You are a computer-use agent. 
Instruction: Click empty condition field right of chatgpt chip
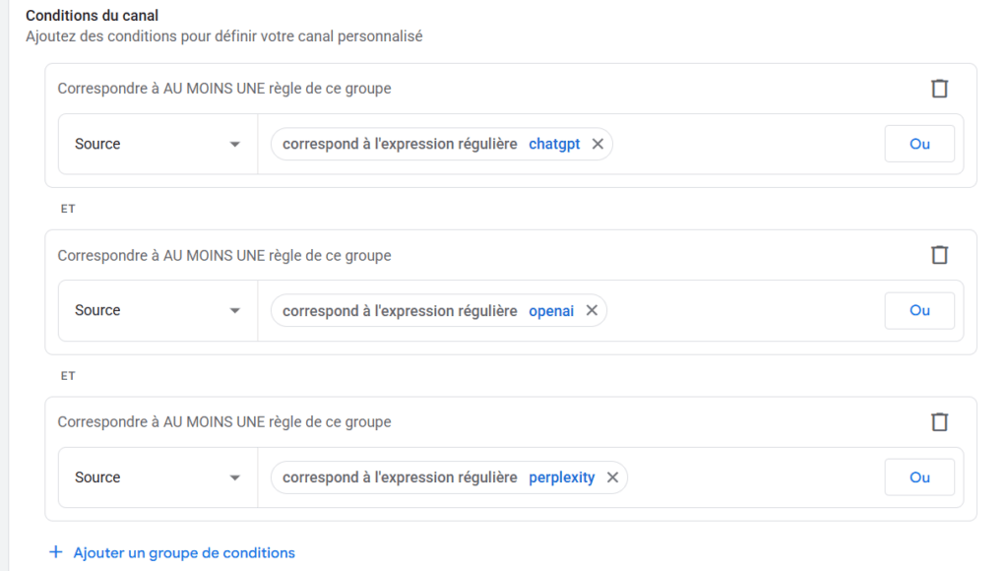pos(748,144)
